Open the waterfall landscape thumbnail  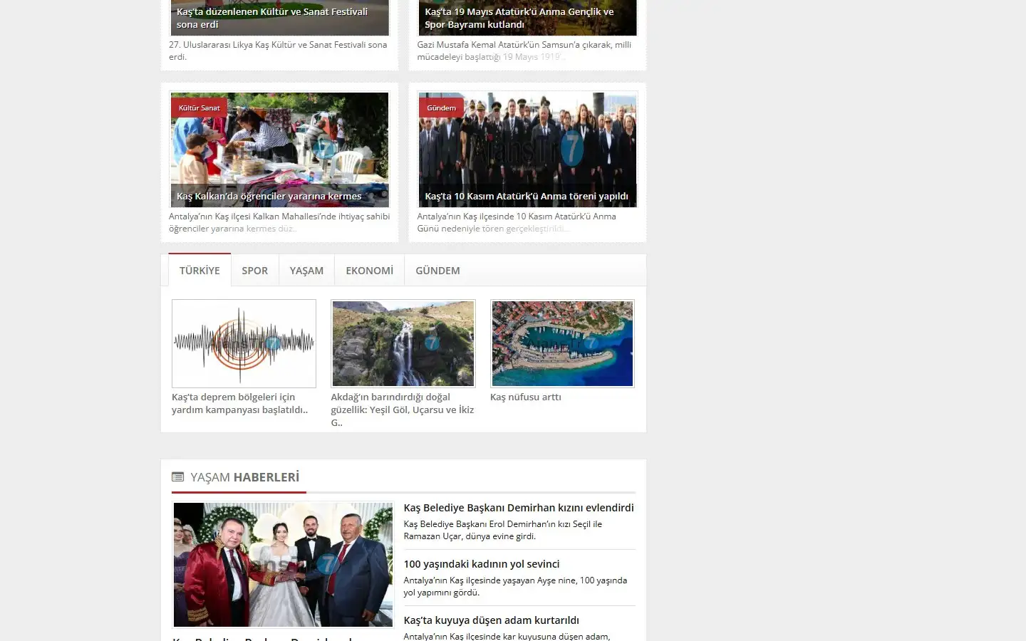[403, 343]
